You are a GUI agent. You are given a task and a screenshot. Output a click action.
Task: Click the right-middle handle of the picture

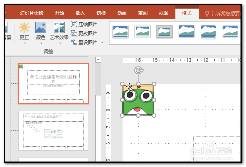pyautogui.click(x=154, y=100)
